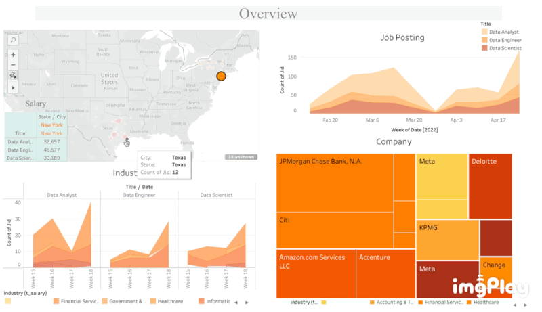Click the Amazon.com Services LLC tile

pos(315,274)
